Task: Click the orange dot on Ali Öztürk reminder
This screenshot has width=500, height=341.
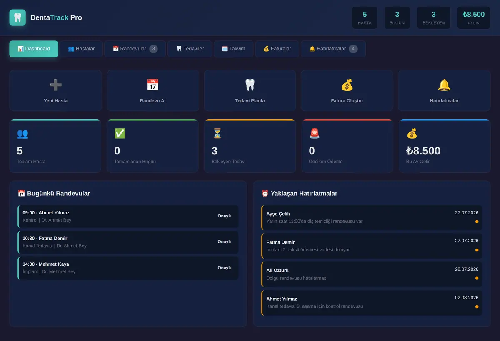Action: coord(477,278)
